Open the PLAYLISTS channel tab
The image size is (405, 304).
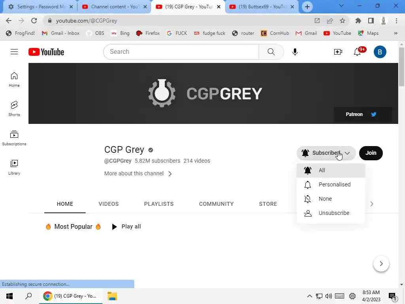point(159,204)
